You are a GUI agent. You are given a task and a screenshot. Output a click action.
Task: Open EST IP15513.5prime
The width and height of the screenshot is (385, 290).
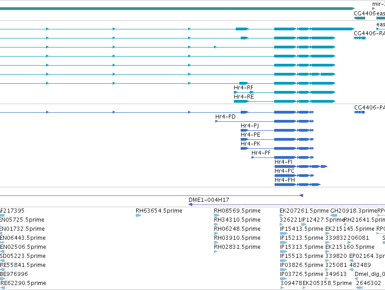[301, 256]
